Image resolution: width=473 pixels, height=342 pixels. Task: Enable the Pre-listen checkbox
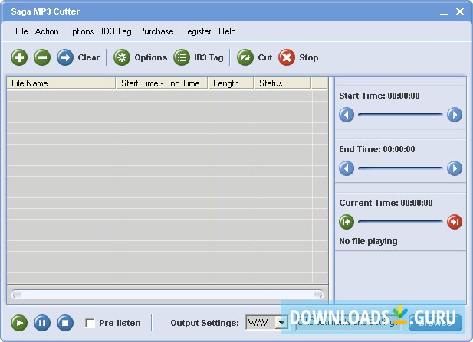click(90, 323)
